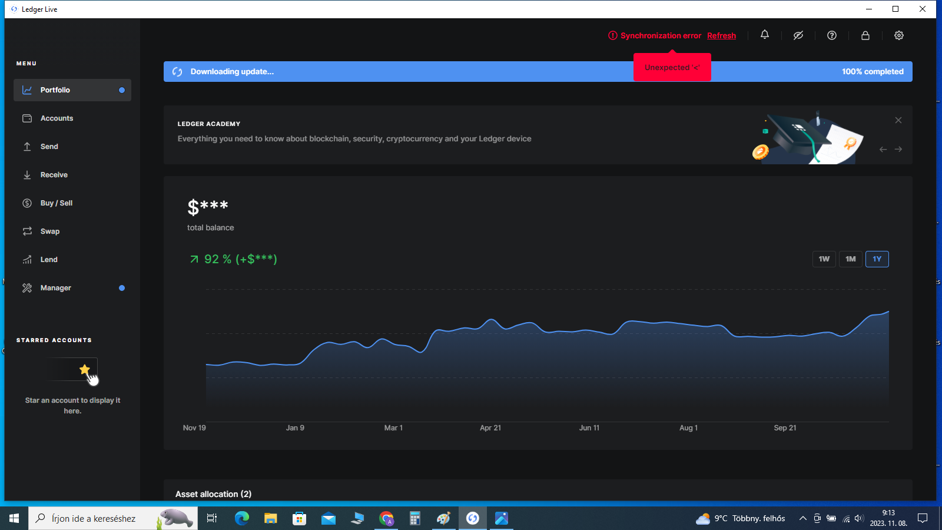Image resolution: width=942 pixels, height=530 pixels.
Task: Show previous banner slide arrow
Action: tap(883, 150)
